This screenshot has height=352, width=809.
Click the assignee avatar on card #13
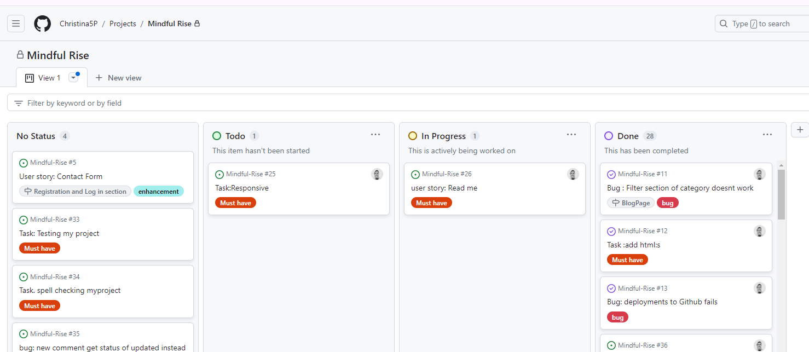click(760, 288)
